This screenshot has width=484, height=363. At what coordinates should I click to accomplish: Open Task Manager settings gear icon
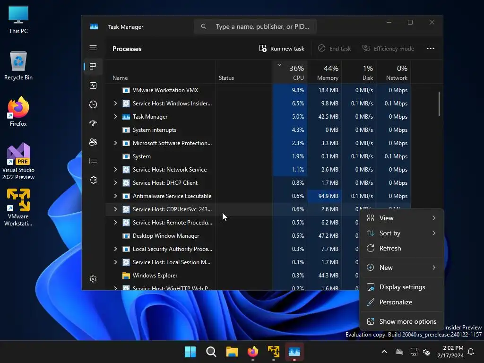(93, 279)
